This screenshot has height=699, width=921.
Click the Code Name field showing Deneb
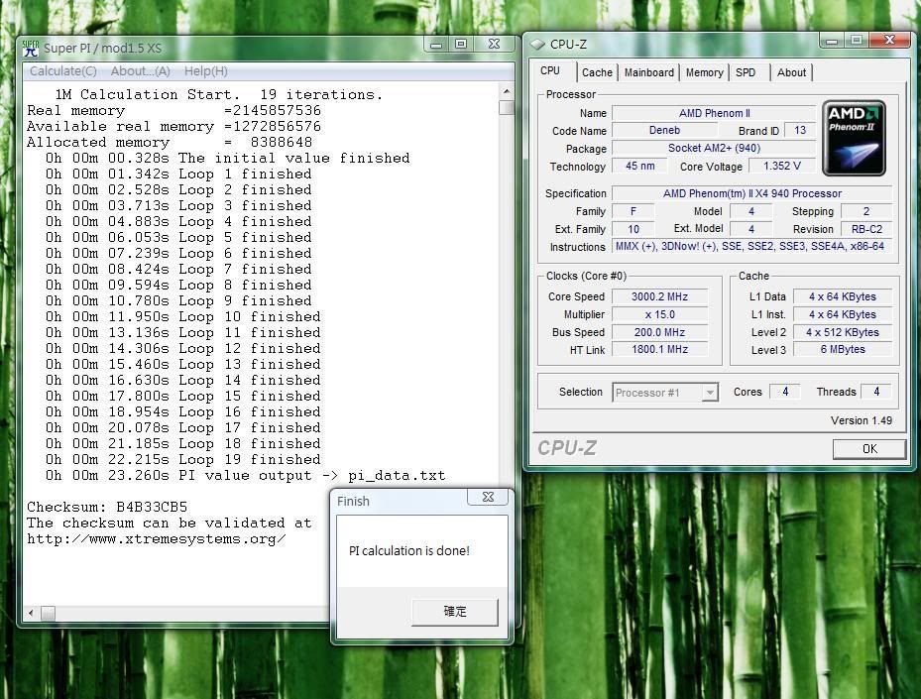(664, 131)
